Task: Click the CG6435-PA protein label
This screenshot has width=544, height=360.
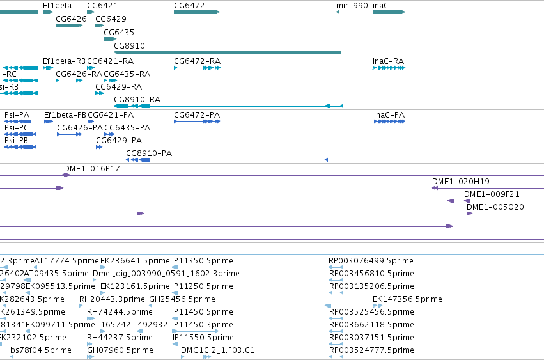Action: [x=127, y=128]
